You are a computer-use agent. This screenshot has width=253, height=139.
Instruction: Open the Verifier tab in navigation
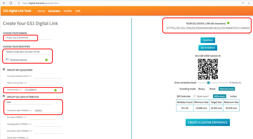point(68,11)
